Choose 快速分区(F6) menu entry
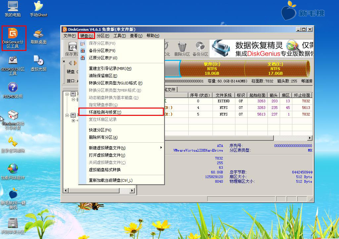 [121, 130]
